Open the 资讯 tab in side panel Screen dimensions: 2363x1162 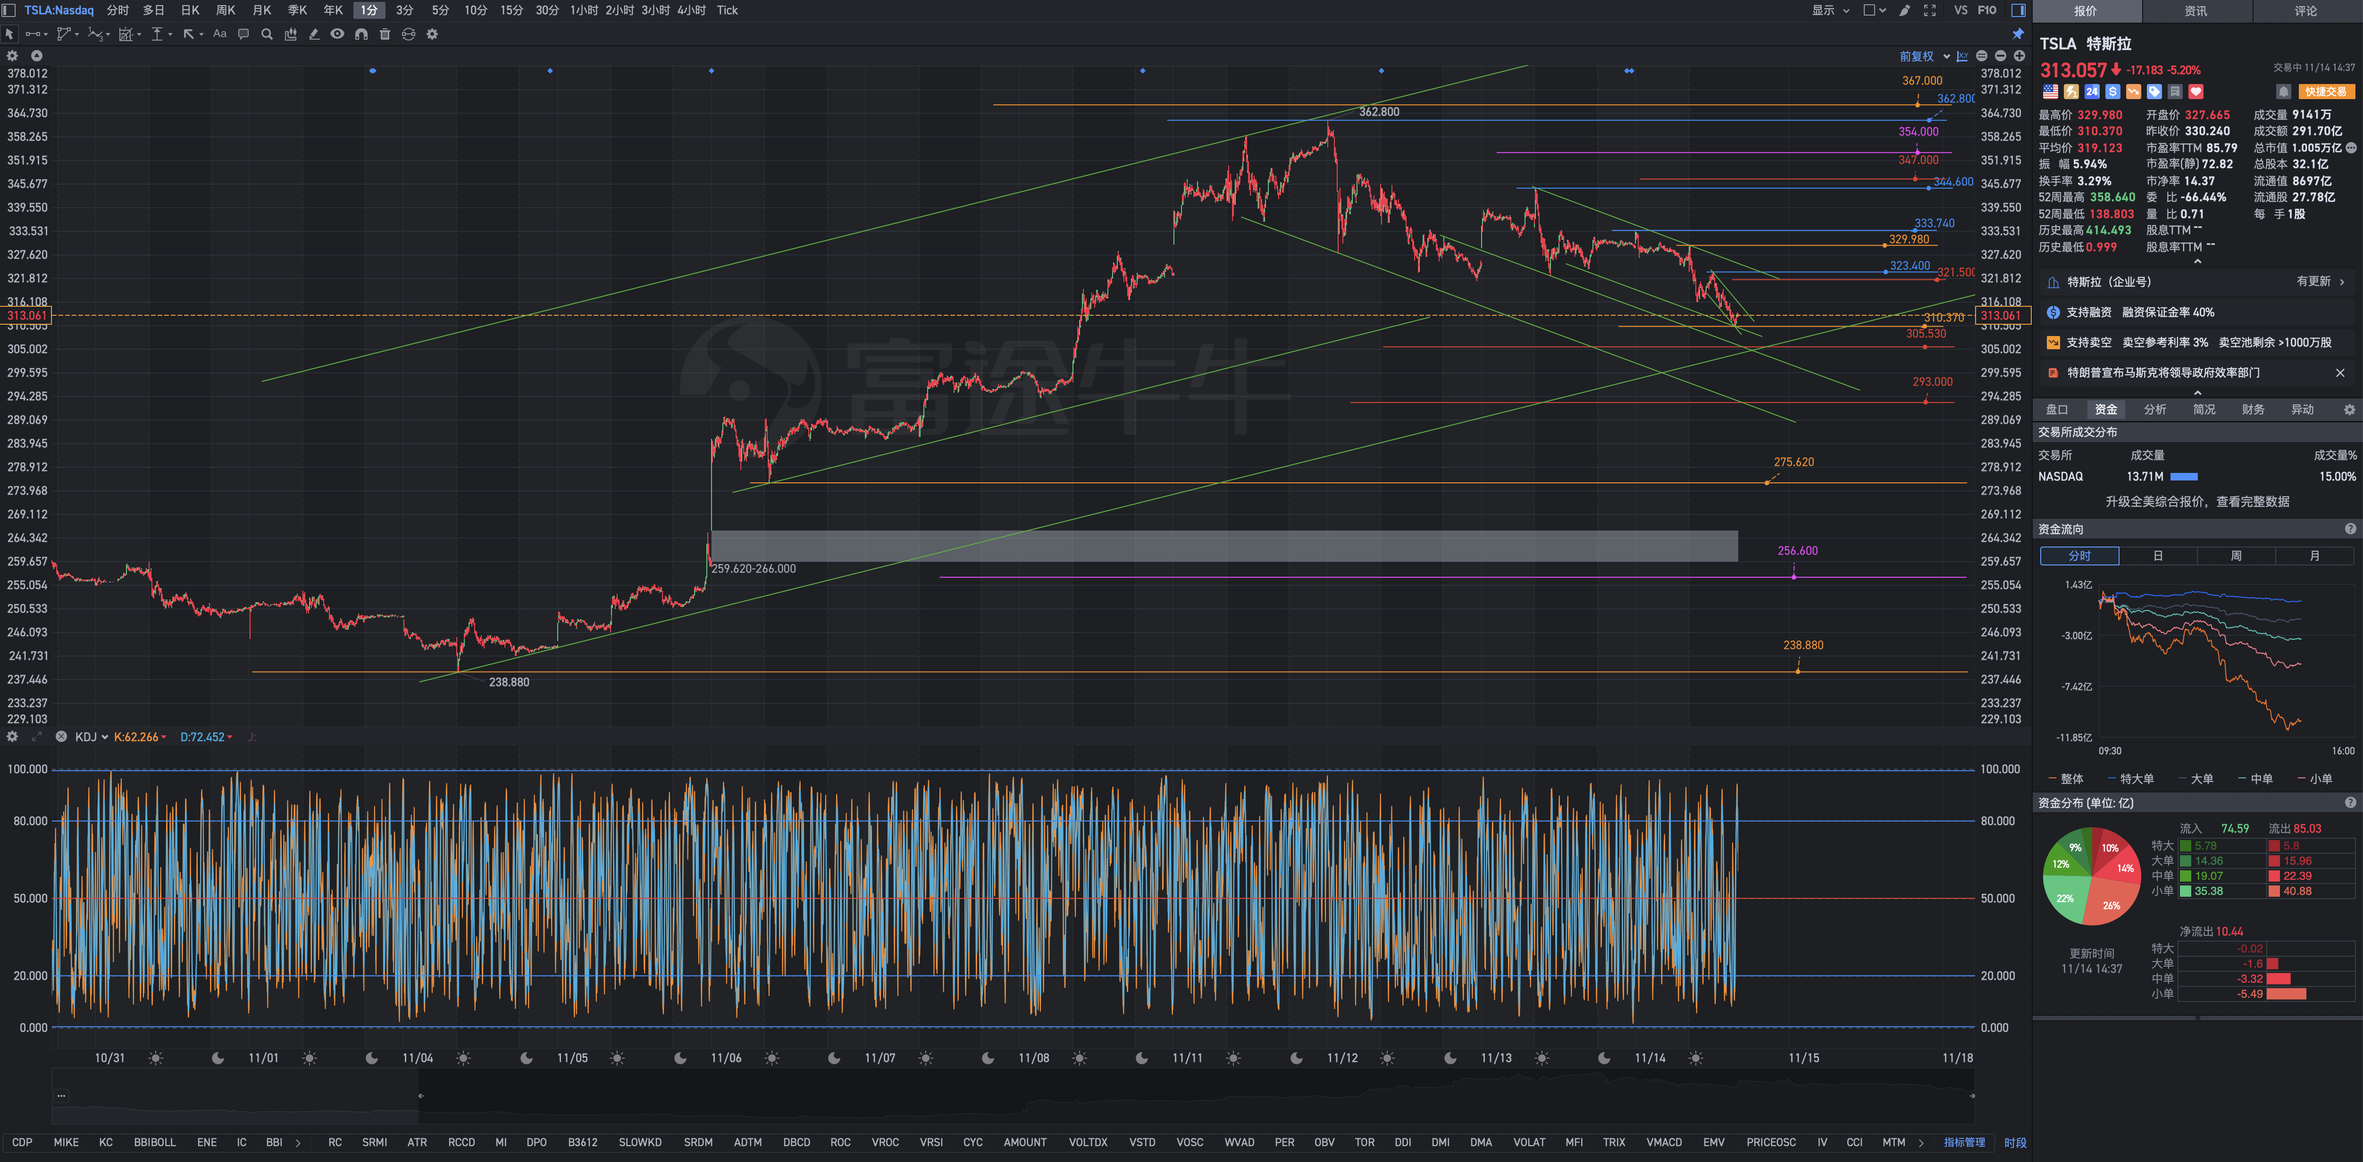coord(2196,11)
